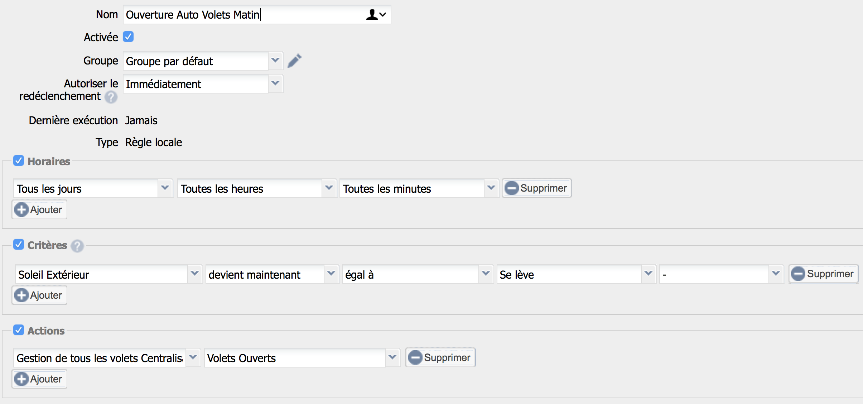The image size is (863, 404).
Task: Open the Tous les jours dropdown
Action: (165, 188)
